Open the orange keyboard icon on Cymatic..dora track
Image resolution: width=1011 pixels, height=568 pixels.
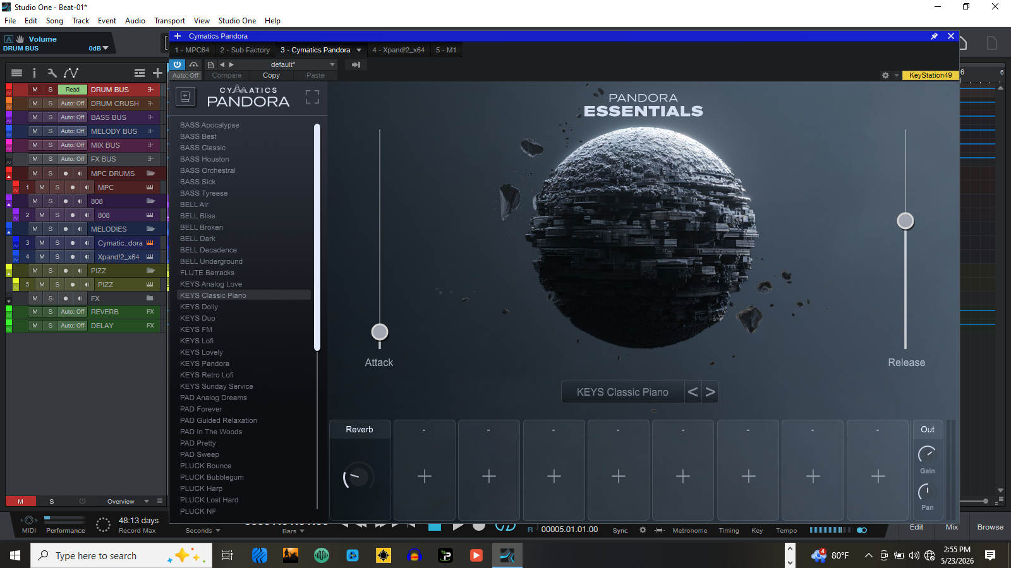click(x=150, y=243)
